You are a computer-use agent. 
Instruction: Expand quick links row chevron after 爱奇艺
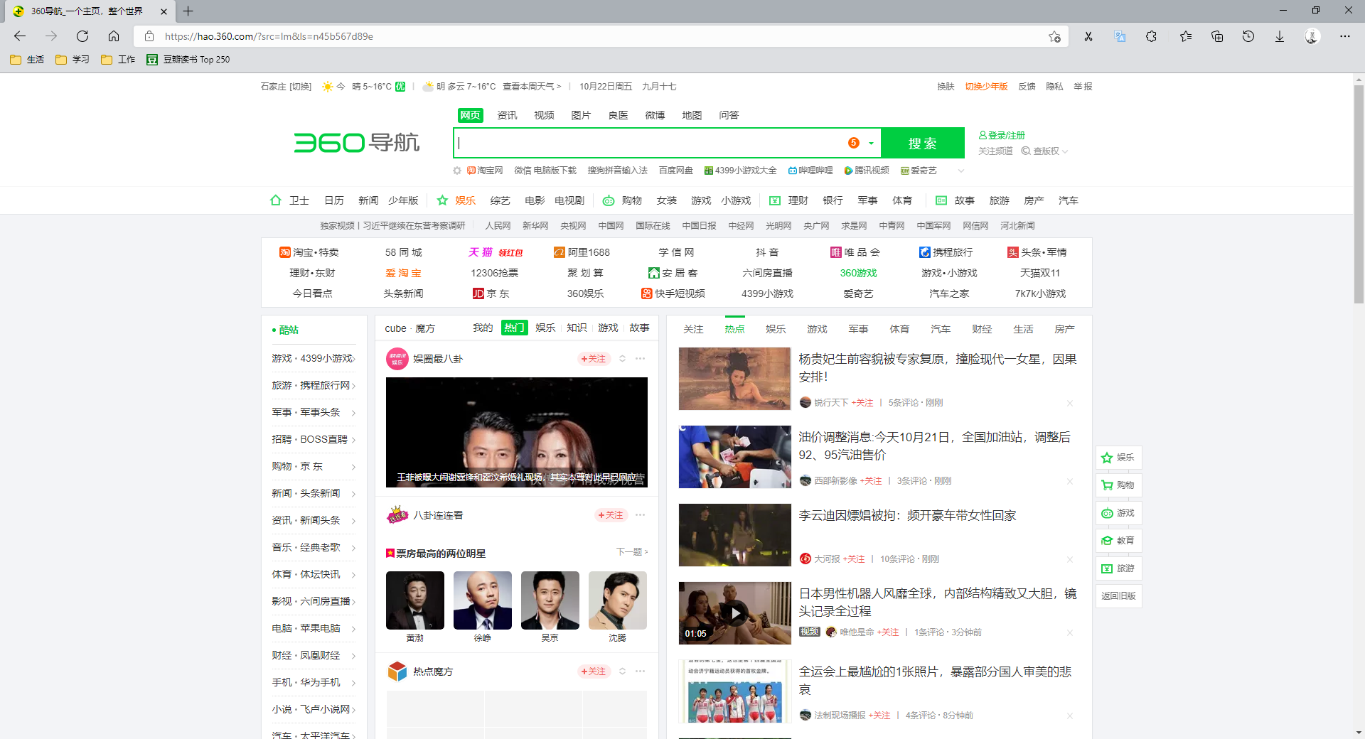click(x=961, y=171)
